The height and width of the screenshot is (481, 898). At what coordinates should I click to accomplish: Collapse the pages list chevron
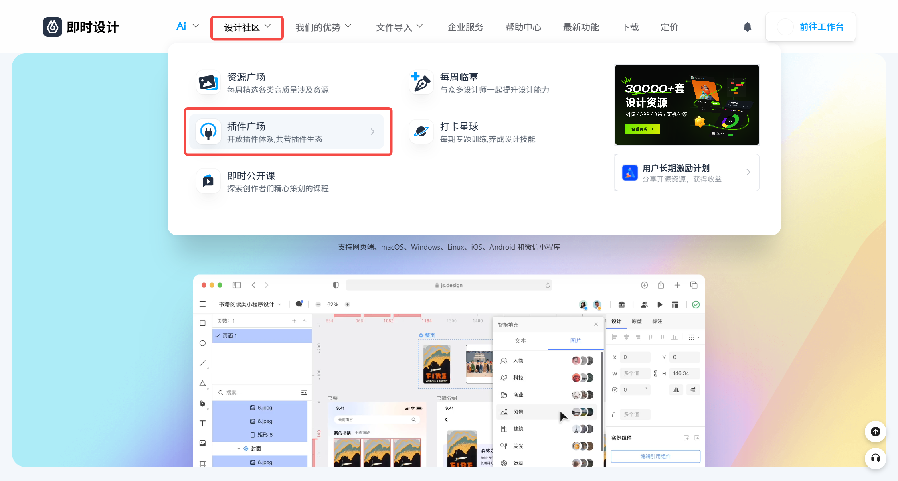[x=305, y=321]
